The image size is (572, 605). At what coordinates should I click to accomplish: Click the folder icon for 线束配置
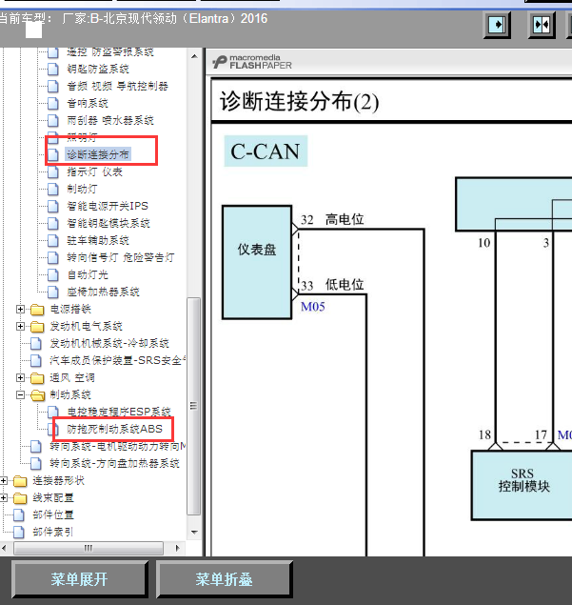coord(20,498)
